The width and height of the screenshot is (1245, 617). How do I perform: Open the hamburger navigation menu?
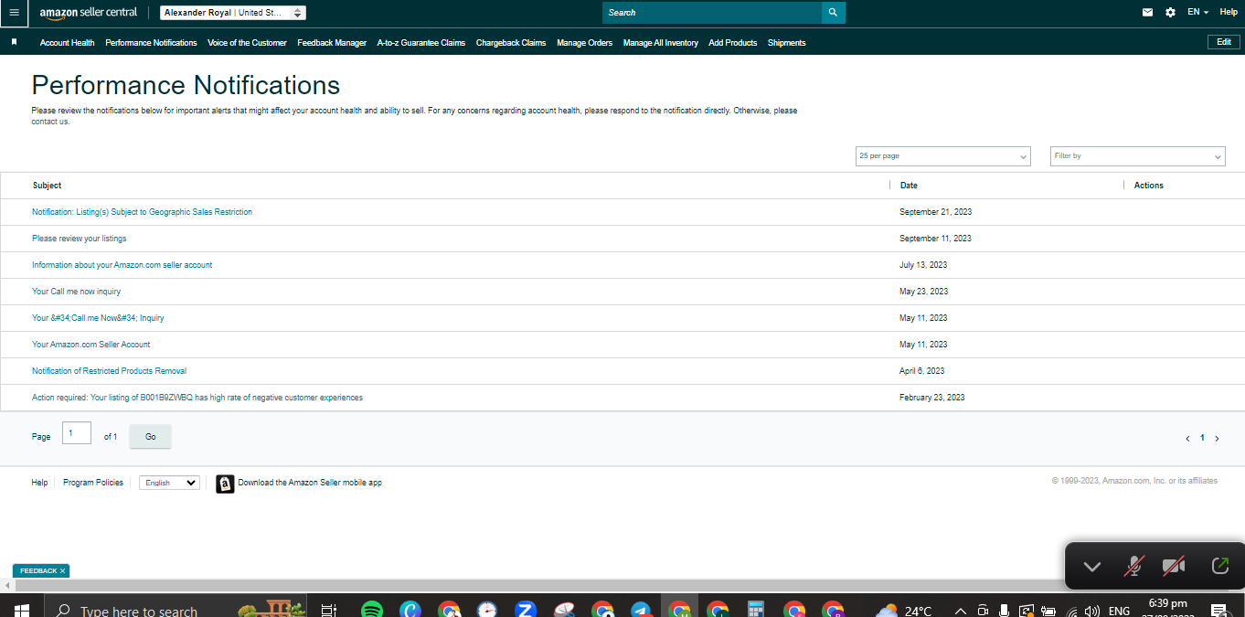(x=14, y=13)
